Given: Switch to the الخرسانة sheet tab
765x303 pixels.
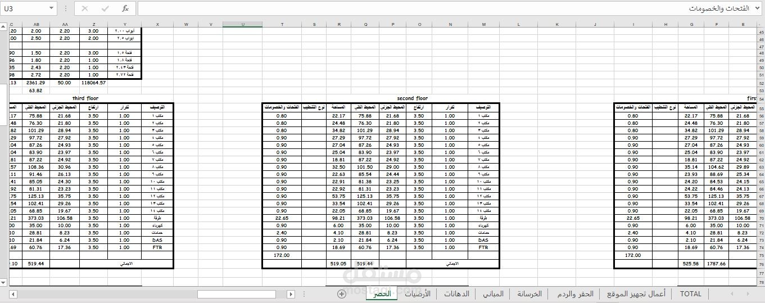Looking at the screenshot, I should click(529, 294).
